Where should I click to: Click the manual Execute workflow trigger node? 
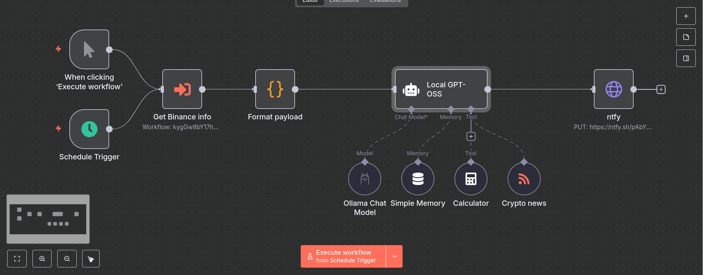[89, 50]
